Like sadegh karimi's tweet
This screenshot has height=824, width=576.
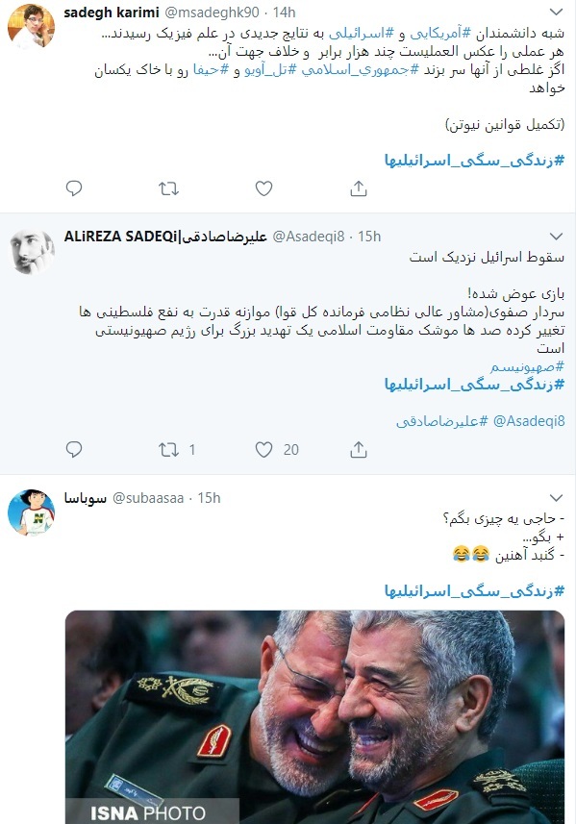point(263,188)
